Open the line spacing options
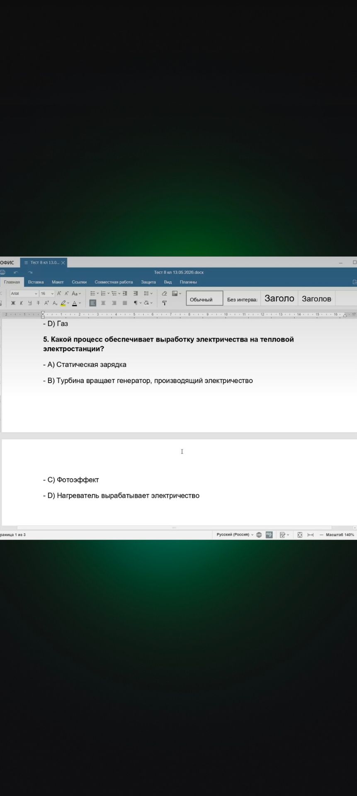Screen dimensions: 357x796 [x=148, y=294]
